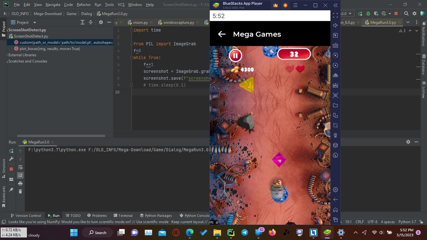Viewport: 427px width, 240px height.
Task: Click BlueStacks Android back arrow icon
Action: coord(335,200)
